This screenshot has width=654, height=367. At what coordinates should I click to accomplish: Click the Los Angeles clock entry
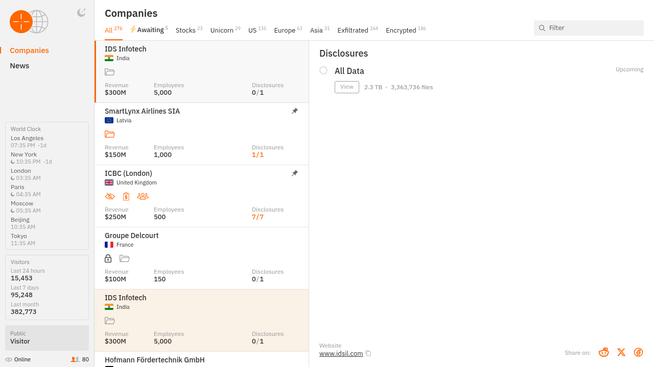(x=29, y=142)
